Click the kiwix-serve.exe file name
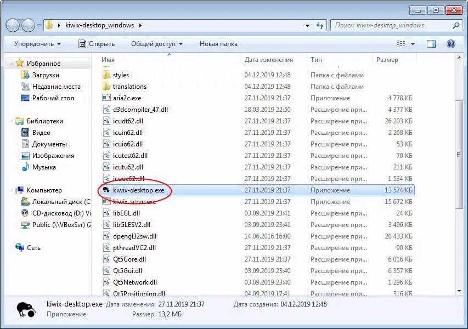 coord(134,202)
